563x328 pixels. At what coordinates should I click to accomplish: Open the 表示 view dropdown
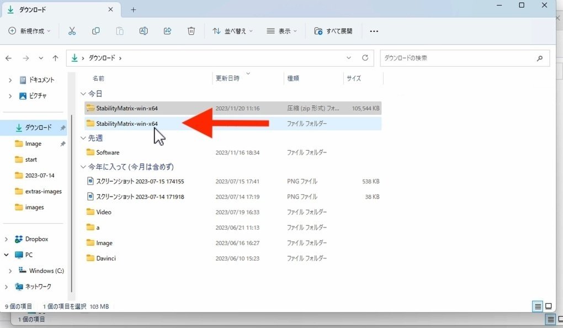pyautogui.click(x=282, y=31)
